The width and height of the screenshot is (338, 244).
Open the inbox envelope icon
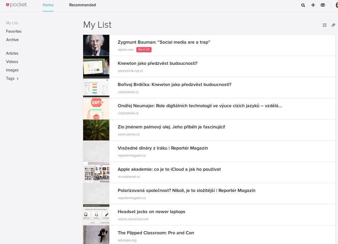pyautogui.click(x=323, y=5)
